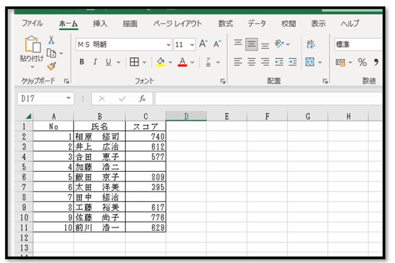Open the クリップボード dialog launcher
Screen dimensions: 395x263
point(66,81)
